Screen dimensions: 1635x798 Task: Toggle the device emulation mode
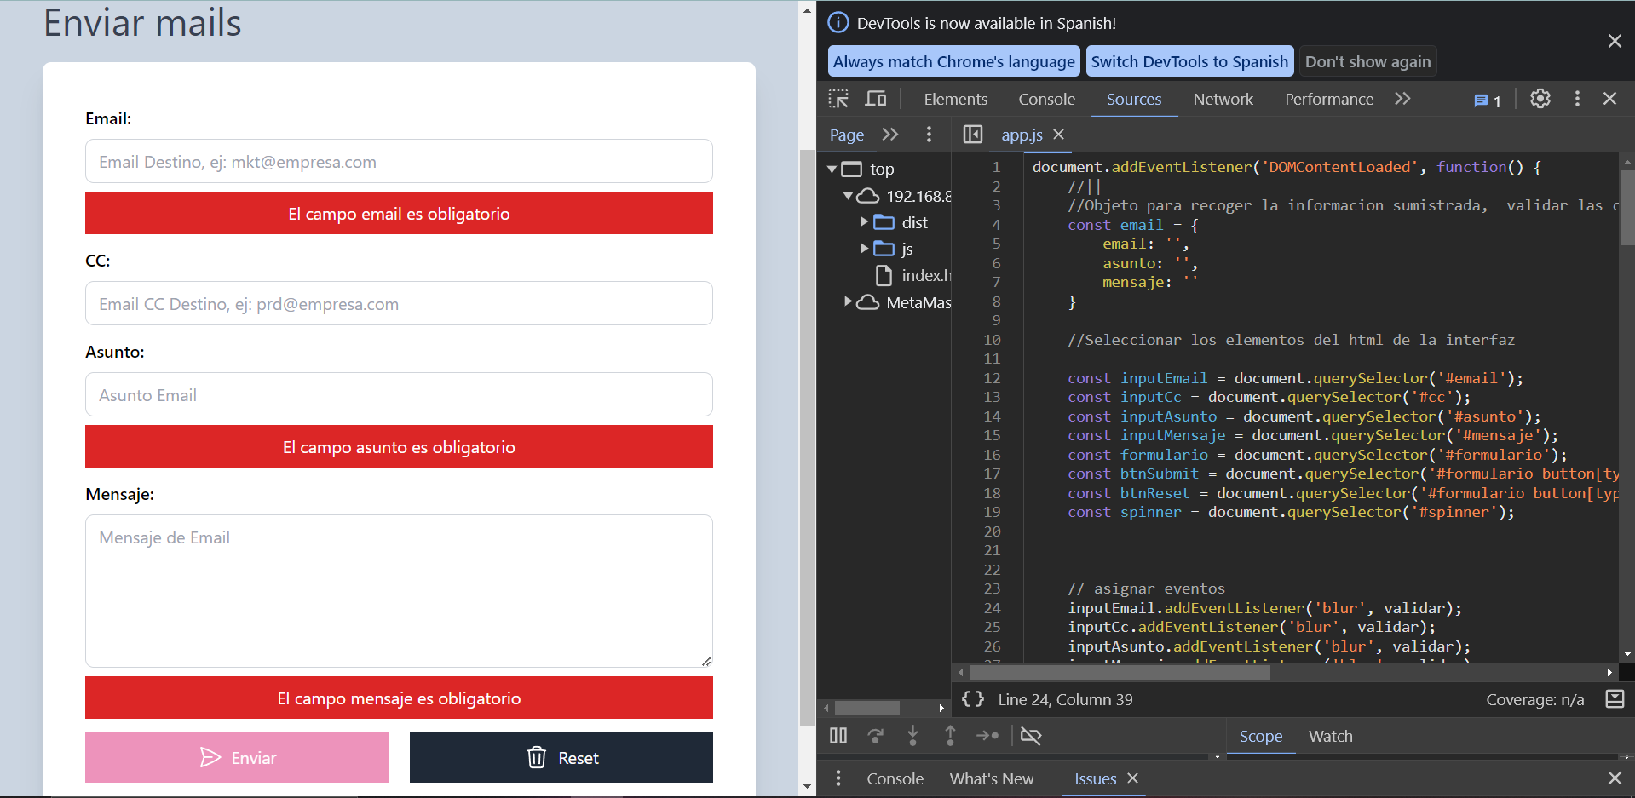(876, 99)
